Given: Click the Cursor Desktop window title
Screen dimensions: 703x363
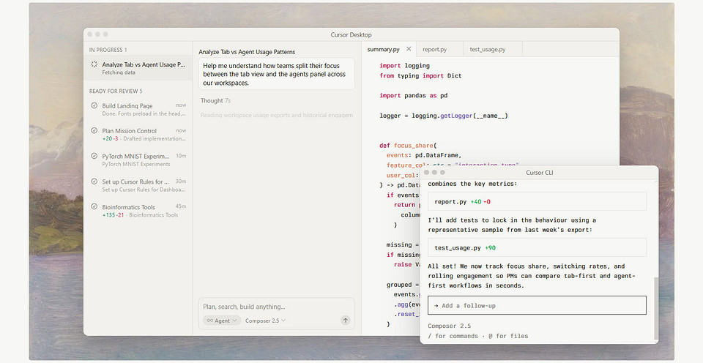Looking at the screenshot, I should (x=351, y=34).
